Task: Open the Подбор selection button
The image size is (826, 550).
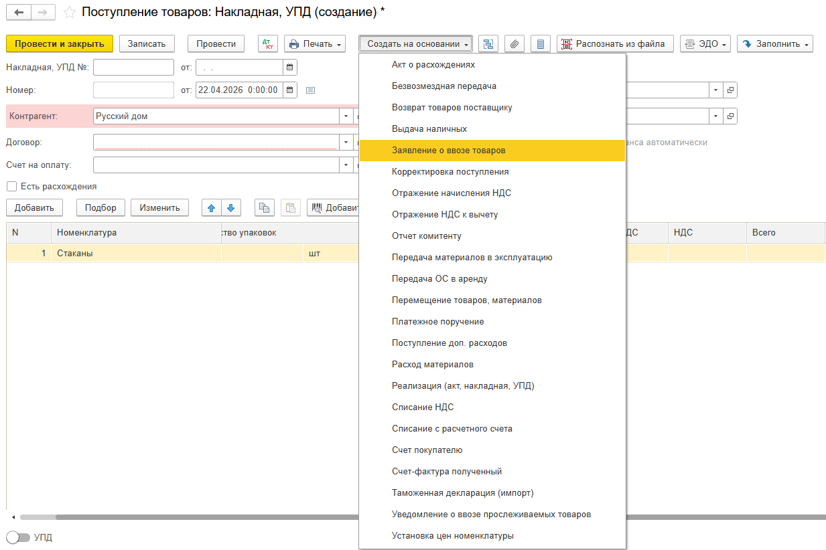Action: (100, 207)
